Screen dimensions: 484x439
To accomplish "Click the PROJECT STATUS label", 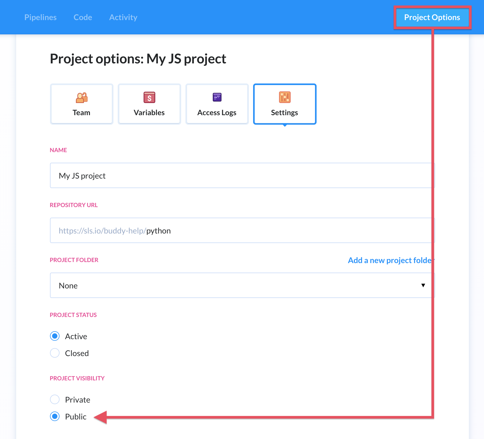I will point(73,315).
